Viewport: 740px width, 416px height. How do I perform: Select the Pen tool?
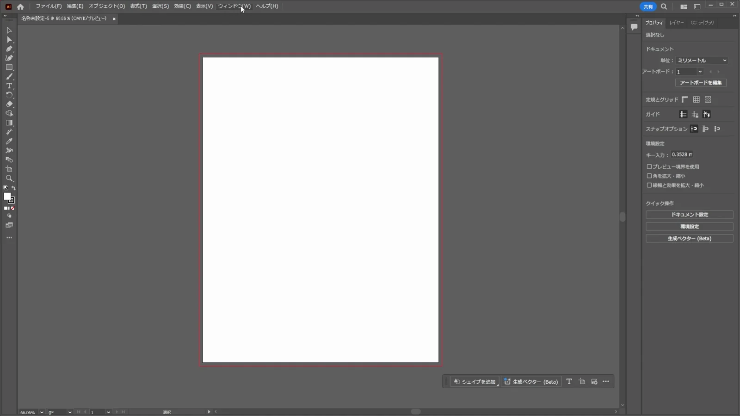click(9, 49)
